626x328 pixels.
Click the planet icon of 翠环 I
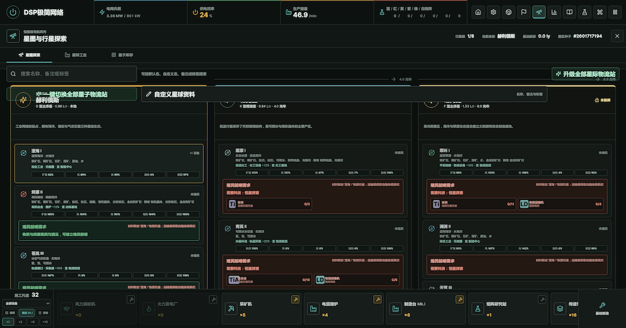(431, 152)
